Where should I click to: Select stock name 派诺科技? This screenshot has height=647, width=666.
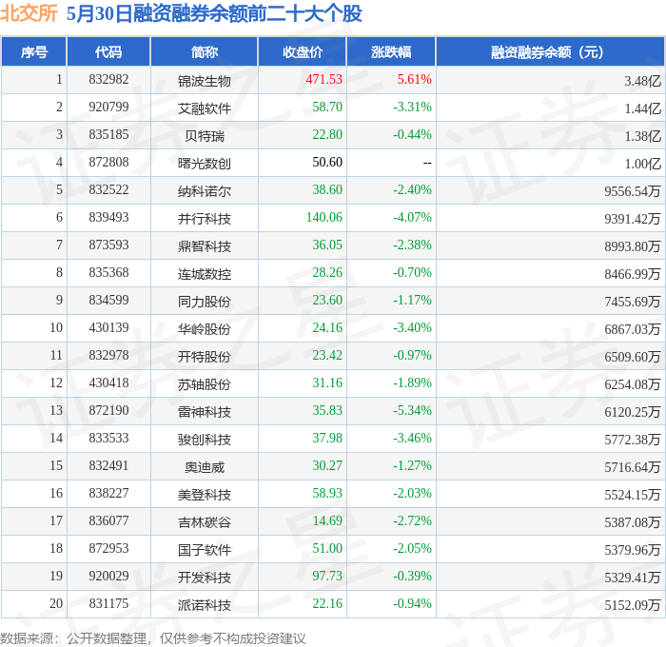coord(205,605)
